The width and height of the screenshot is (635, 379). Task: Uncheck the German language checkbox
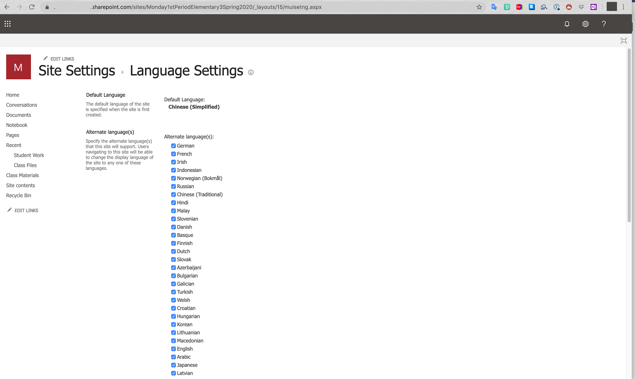coord(174,146)
